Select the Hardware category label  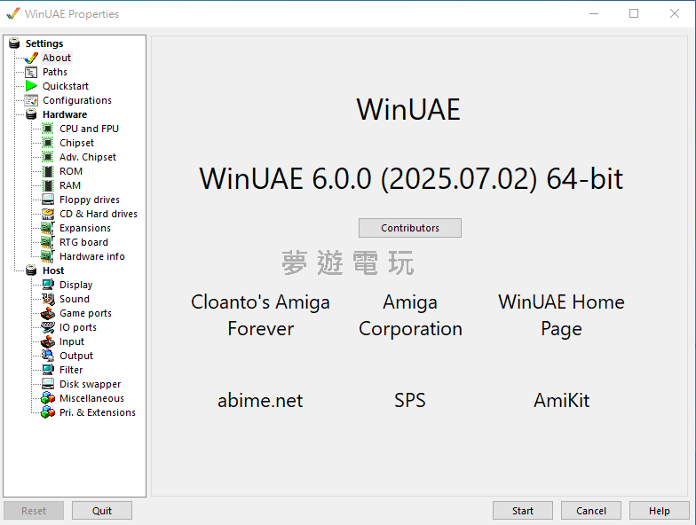(x=65, y=115)
